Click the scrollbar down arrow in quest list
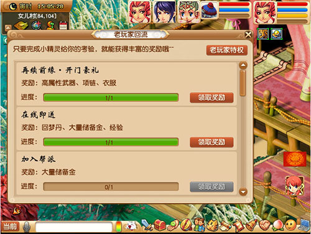311x234 pixels. [x=243, y=192]
